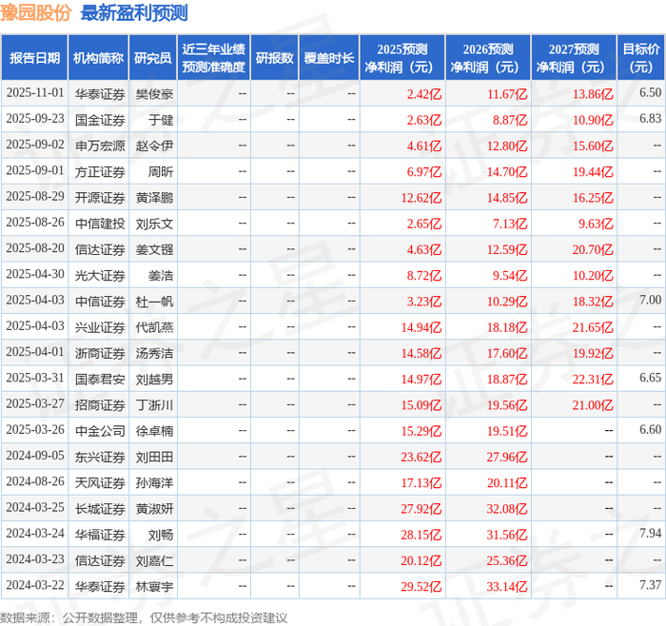Click researcher 樊俊豪

(x=154, y=94)
